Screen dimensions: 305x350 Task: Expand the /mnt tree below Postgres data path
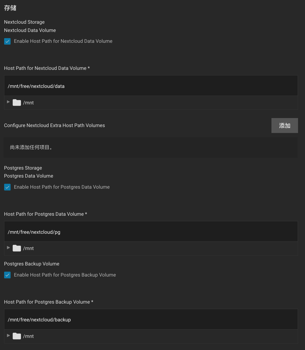coord(9,248)
